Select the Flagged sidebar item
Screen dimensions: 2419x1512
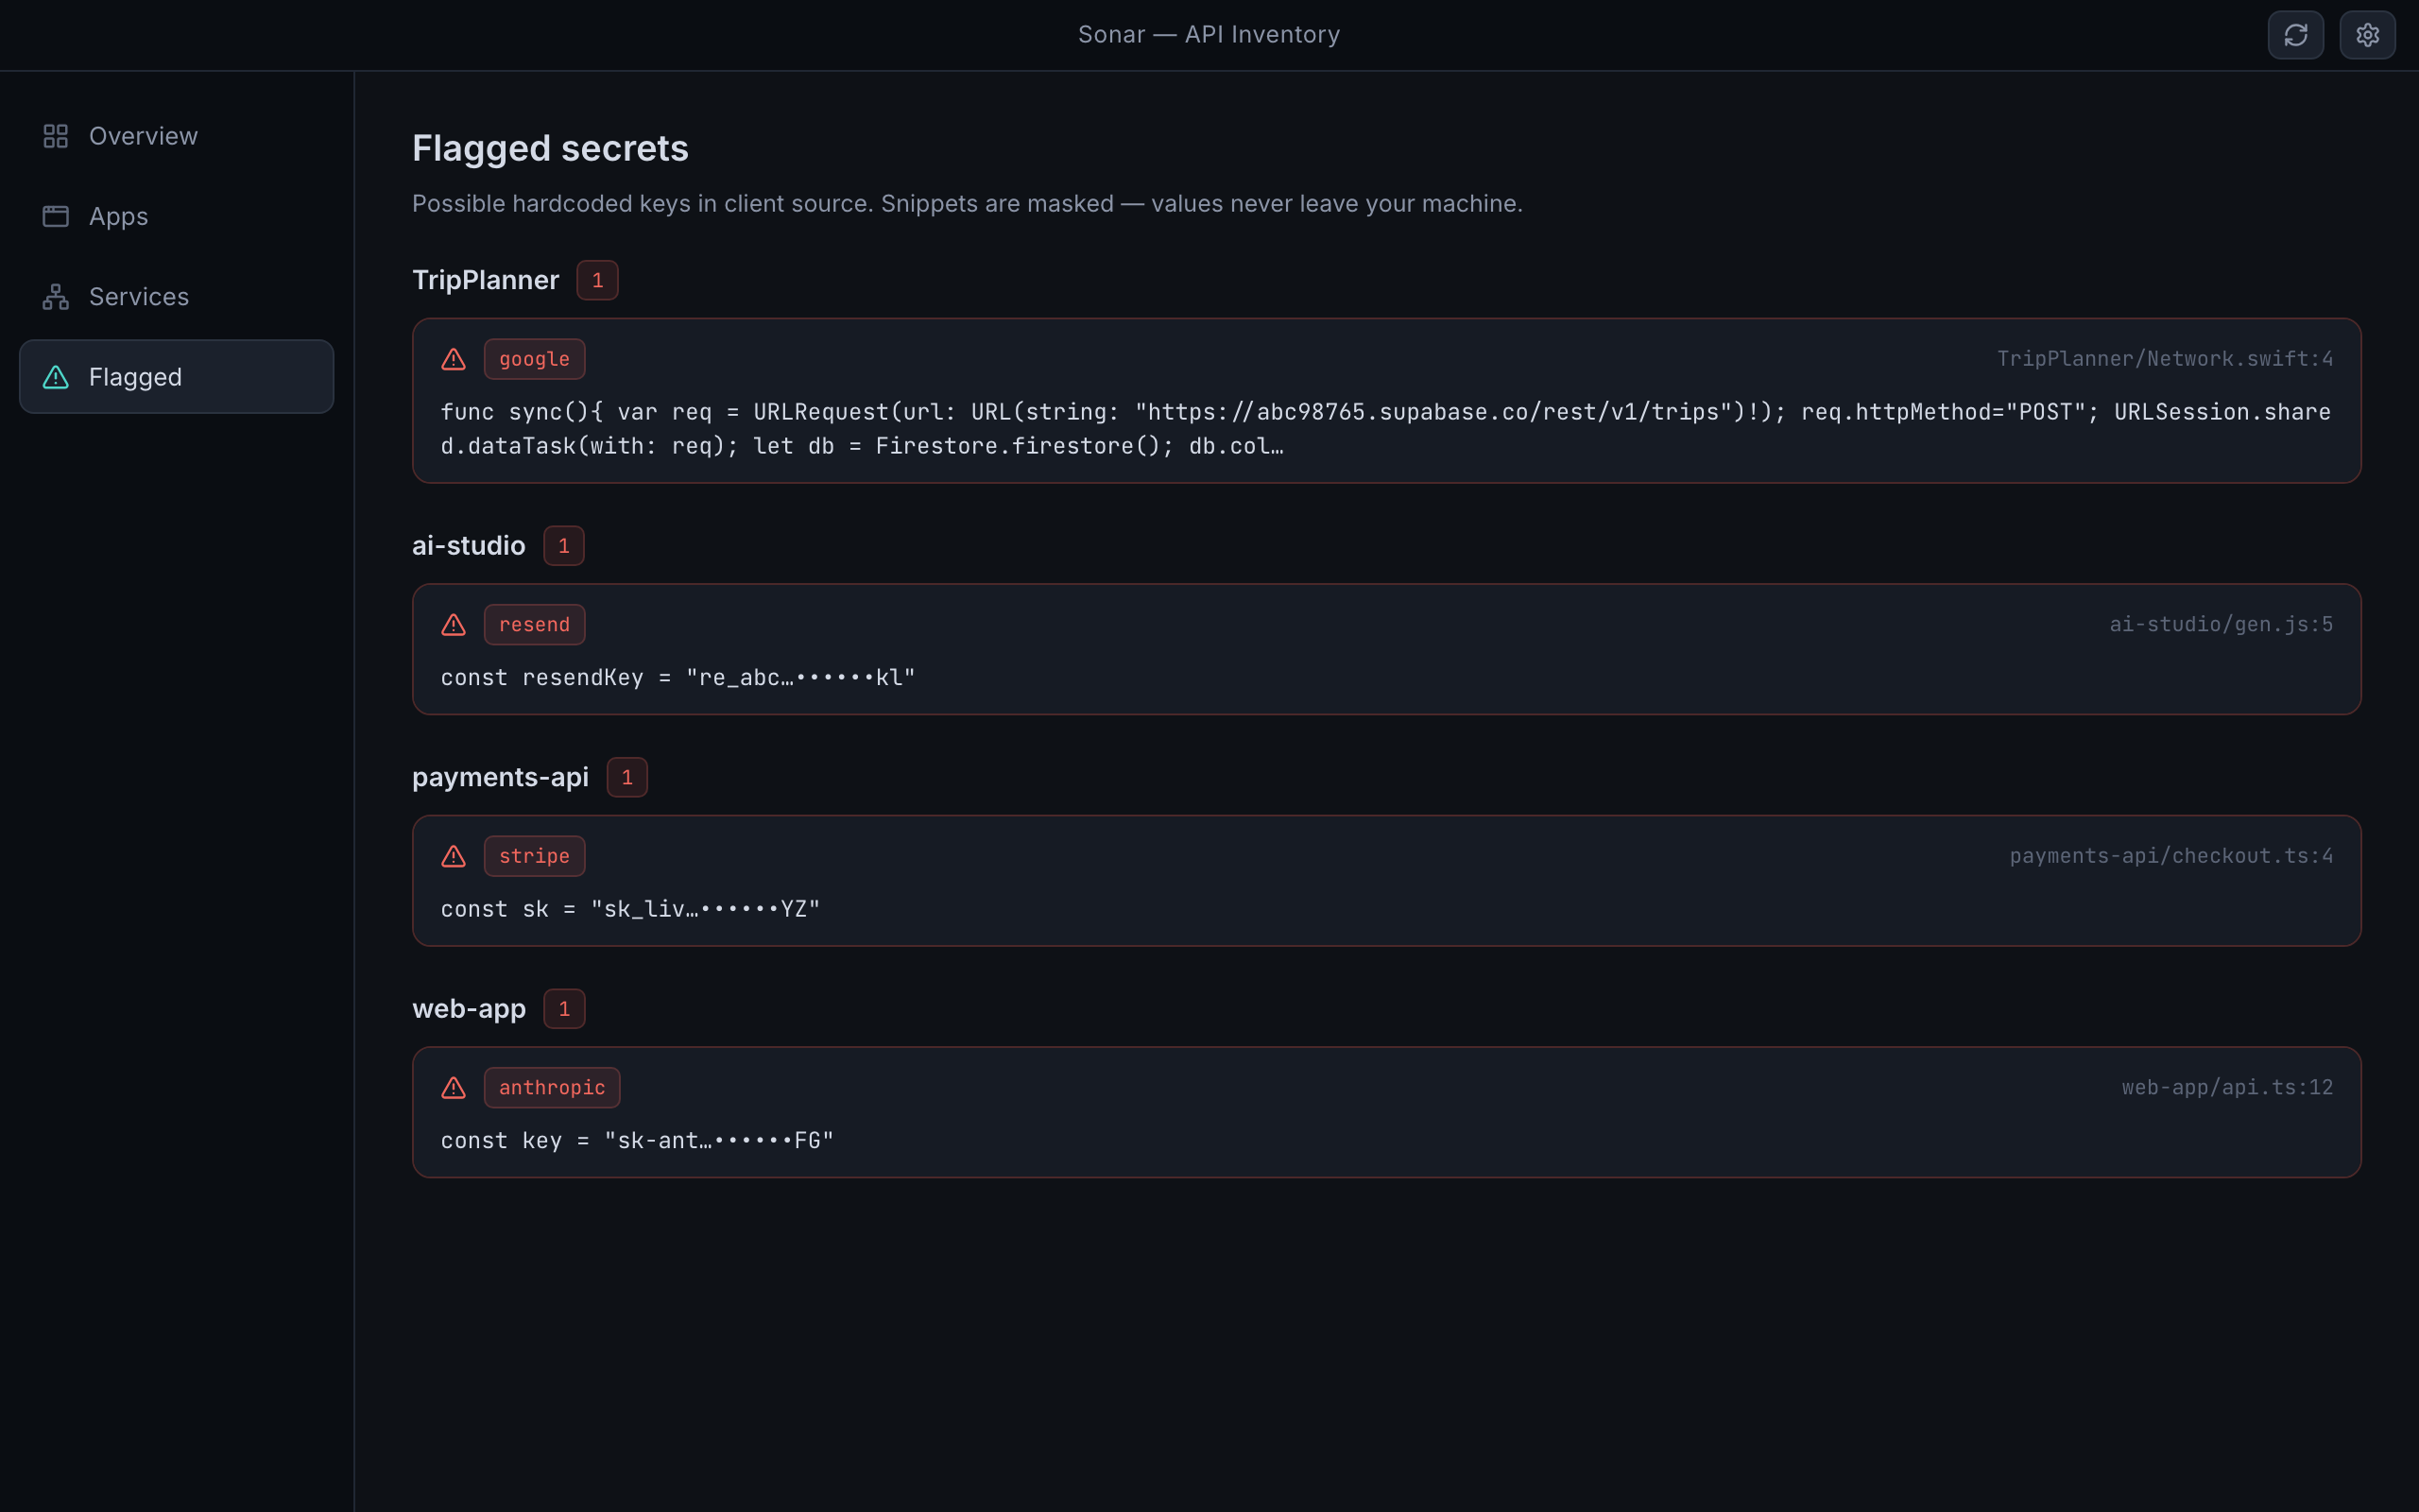click(177, 377)
